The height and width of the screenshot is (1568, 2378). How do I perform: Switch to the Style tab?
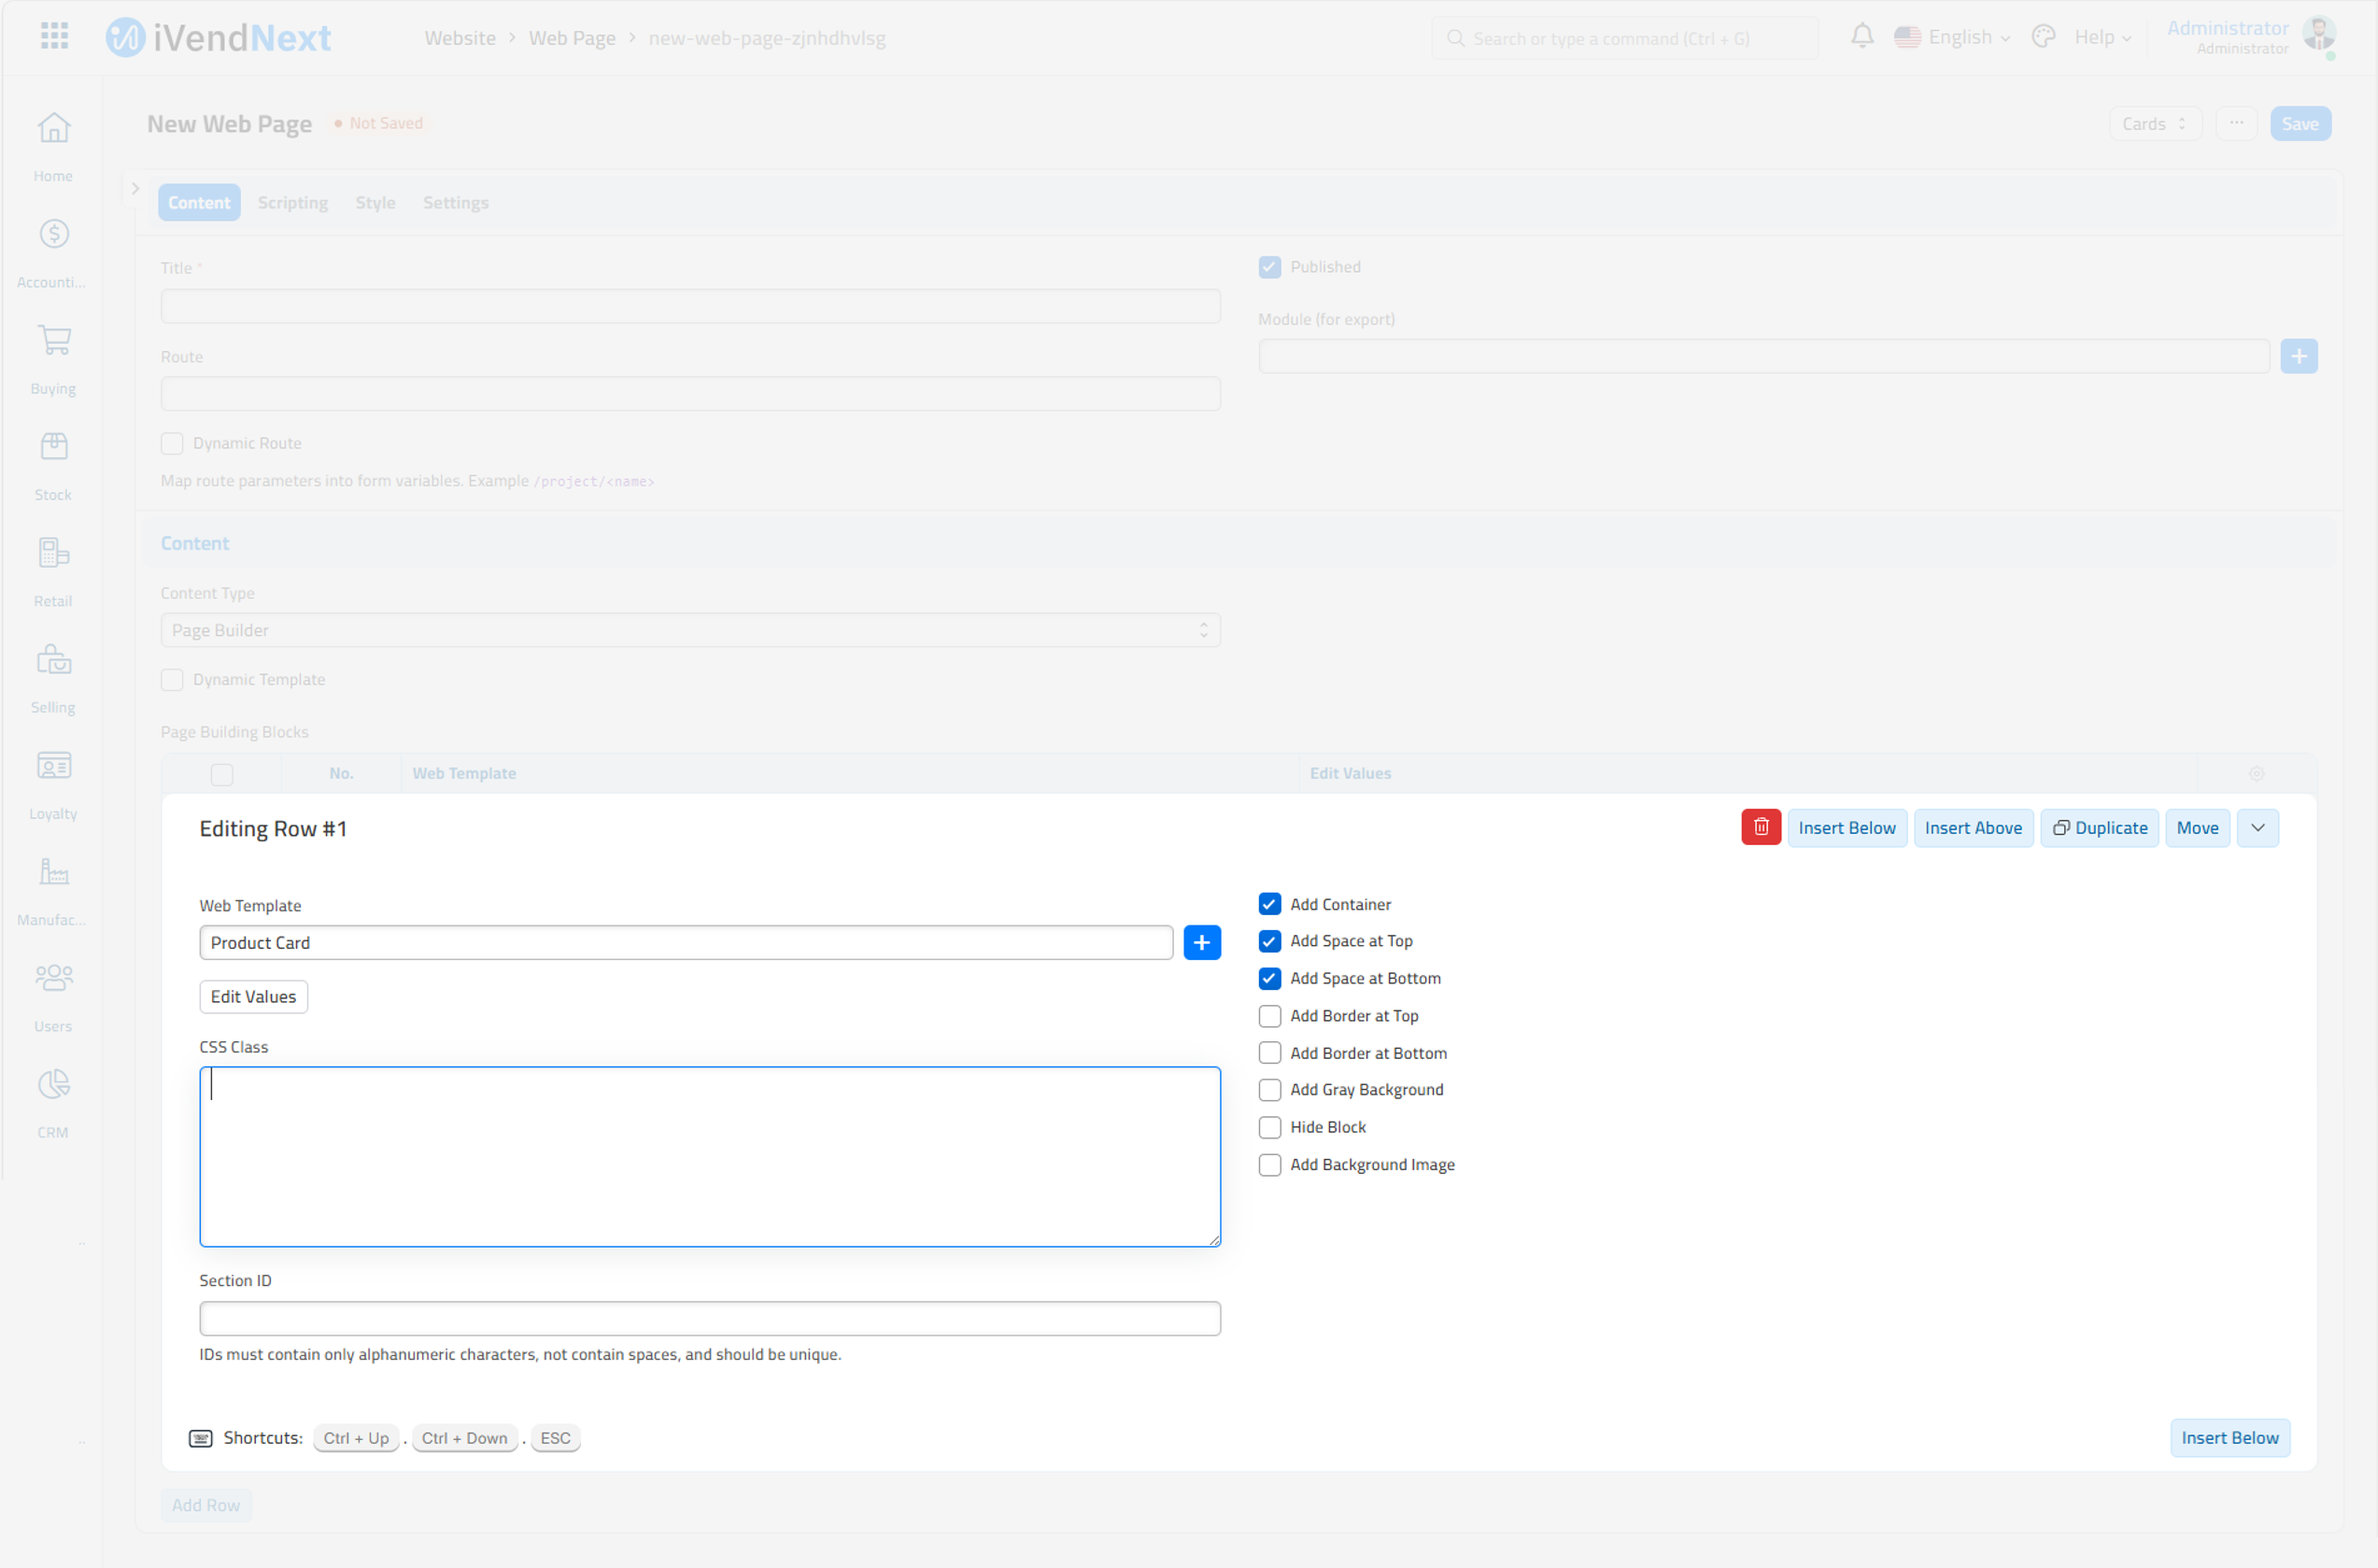(x=373, y=201)
